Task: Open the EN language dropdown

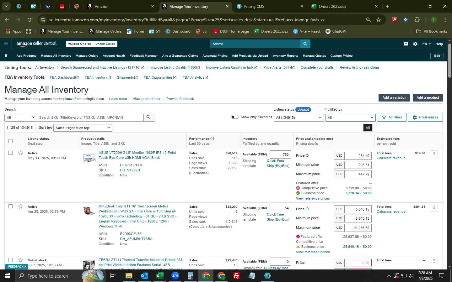Action: pos(426,44)
